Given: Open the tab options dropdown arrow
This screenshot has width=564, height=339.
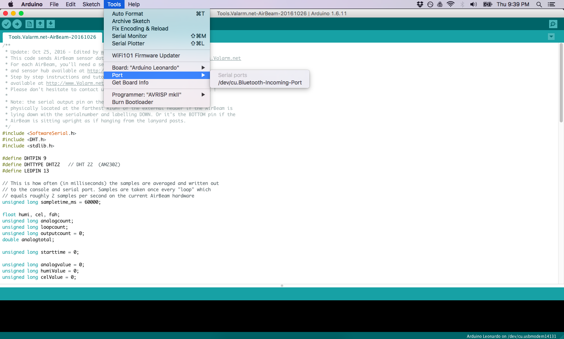Looking at the screenshot, I should (551, 37).
